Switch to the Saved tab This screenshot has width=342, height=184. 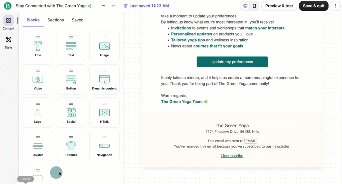coord(78,20)
